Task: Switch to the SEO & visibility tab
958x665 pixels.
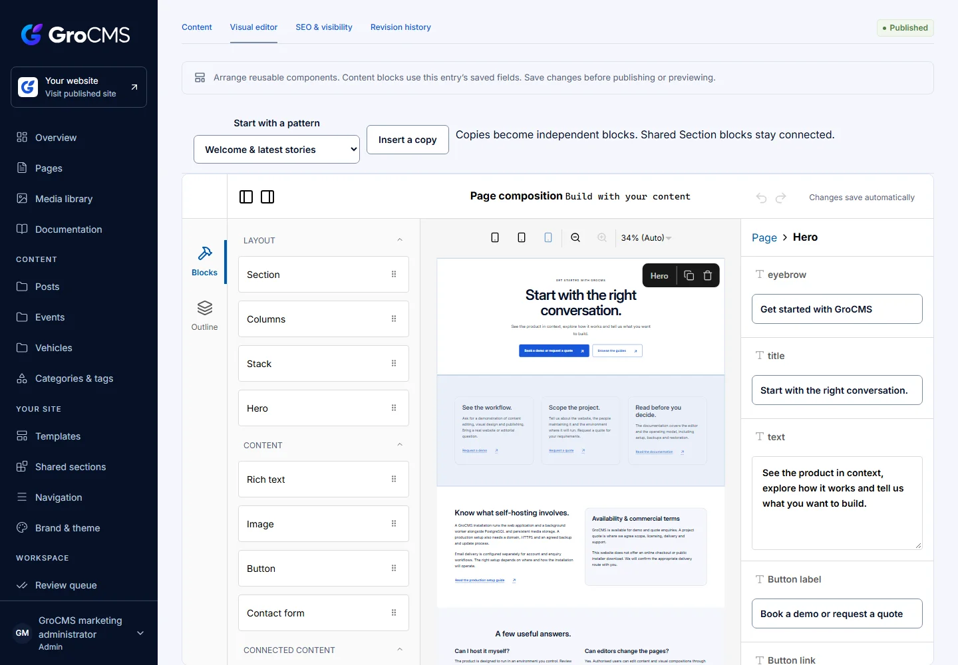Action: [324, 27]
